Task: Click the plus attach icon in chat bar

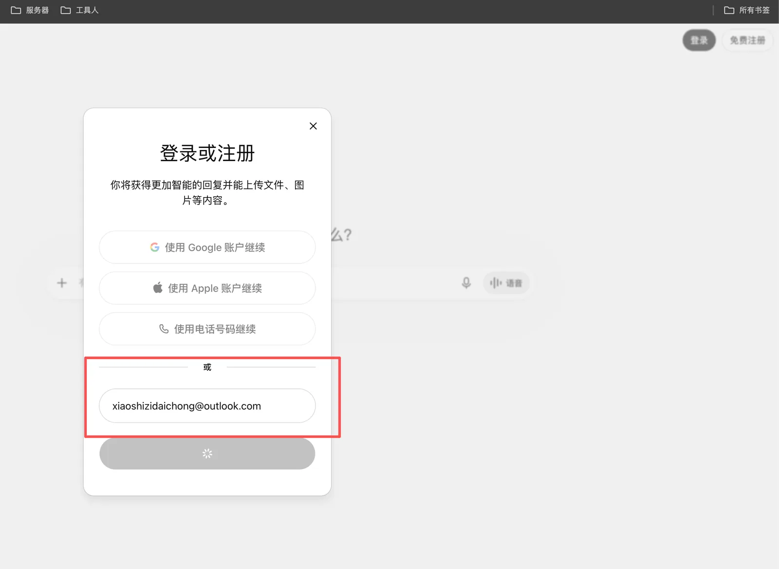Action: coord(62,283)
